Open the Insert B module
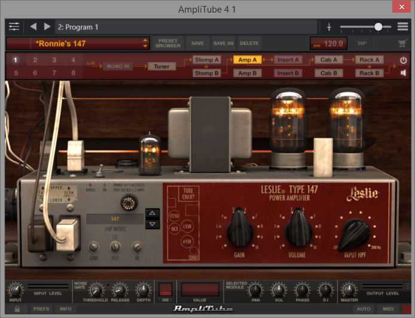The image size is (415, 318). [x=288, y=73]
